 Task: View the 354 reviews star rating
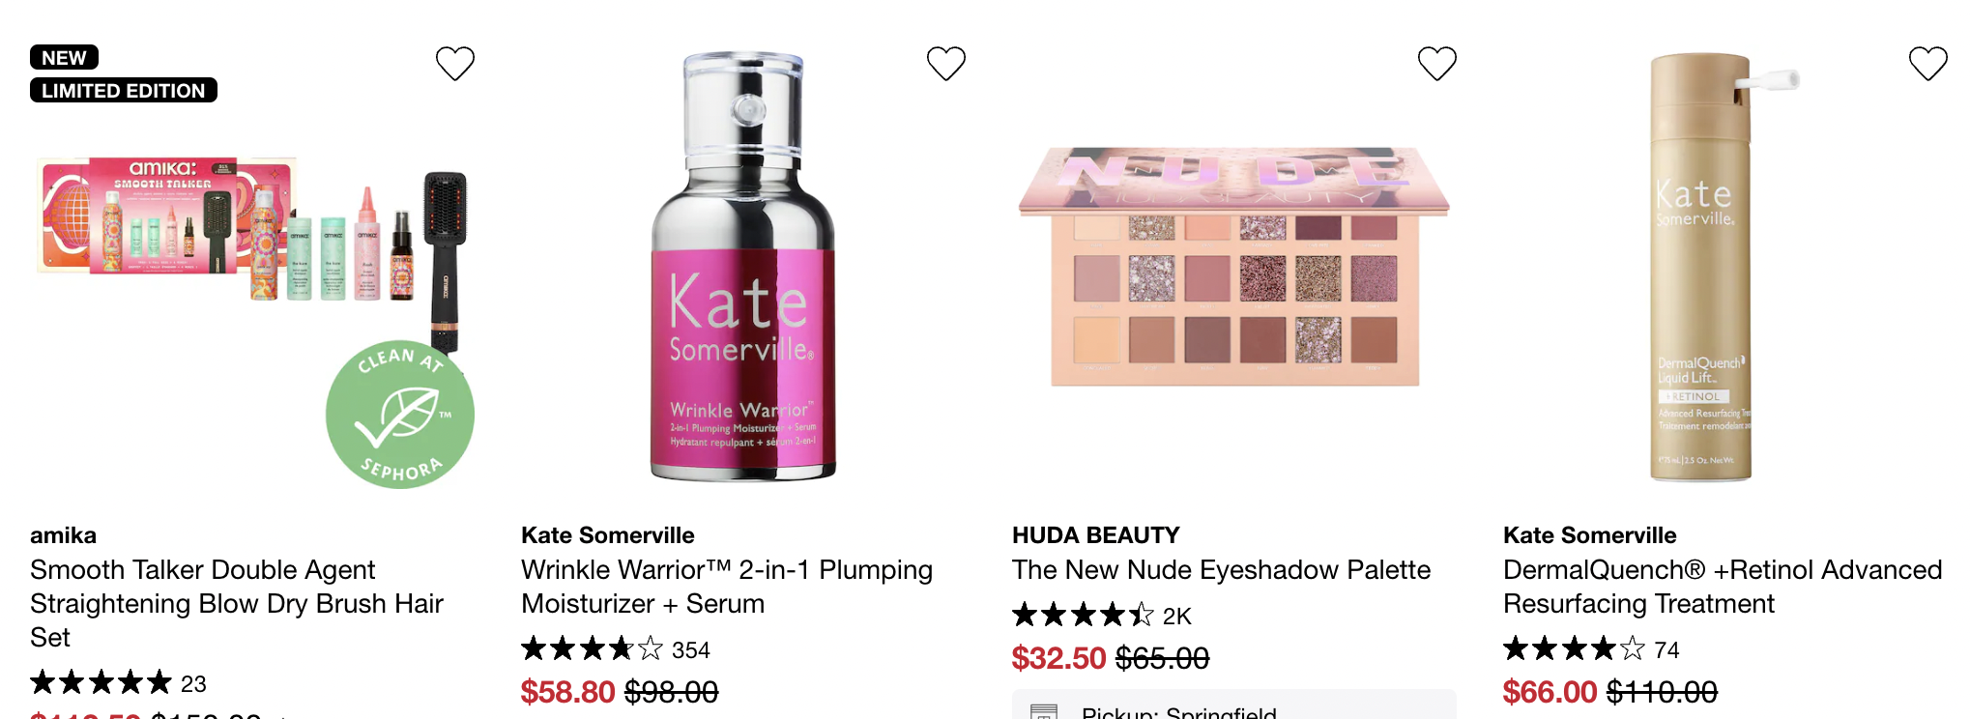pos(616,648)
